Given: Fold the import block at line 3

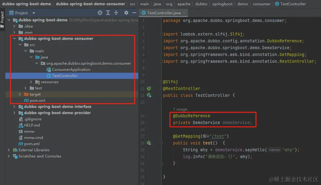Looking at the screenshot, I should click(x=161, y=34).
